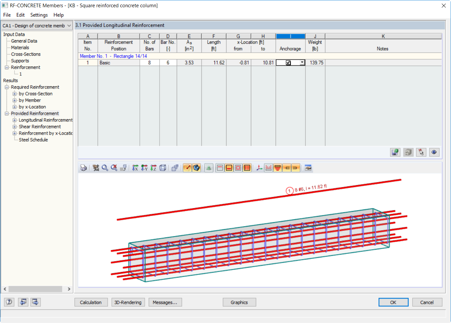Click the help question mark icon
451x323 pixels.
click(9, 302)
